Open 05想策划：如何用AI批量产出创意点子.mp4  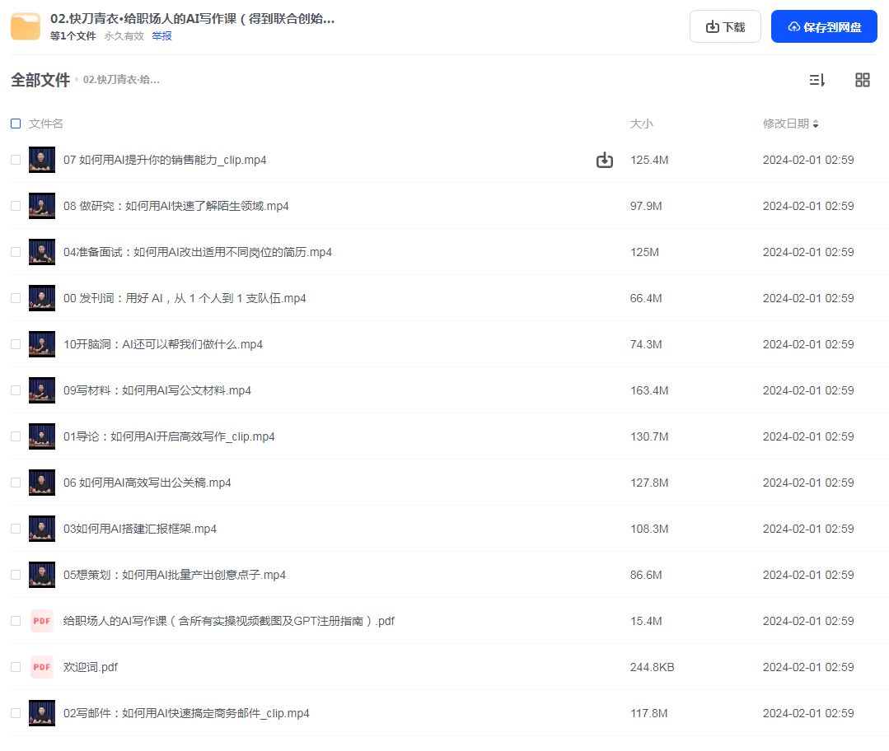coord(175,575)
